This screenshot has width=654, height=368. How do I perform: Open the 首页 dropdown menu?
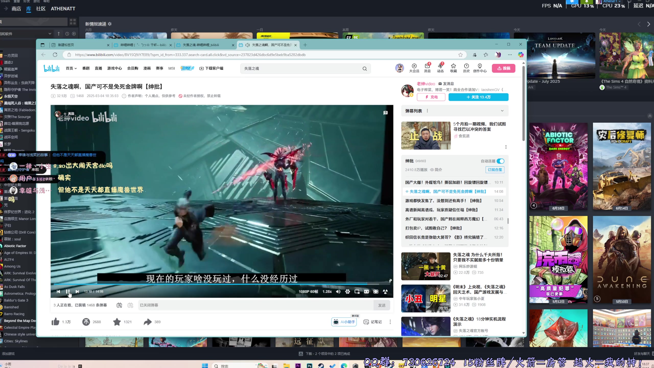point(71,68)
